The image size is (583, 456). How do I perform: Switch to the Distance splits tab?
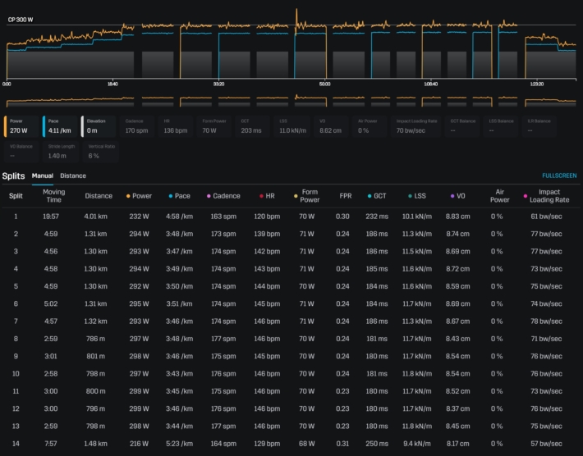(x=73, y=176)
